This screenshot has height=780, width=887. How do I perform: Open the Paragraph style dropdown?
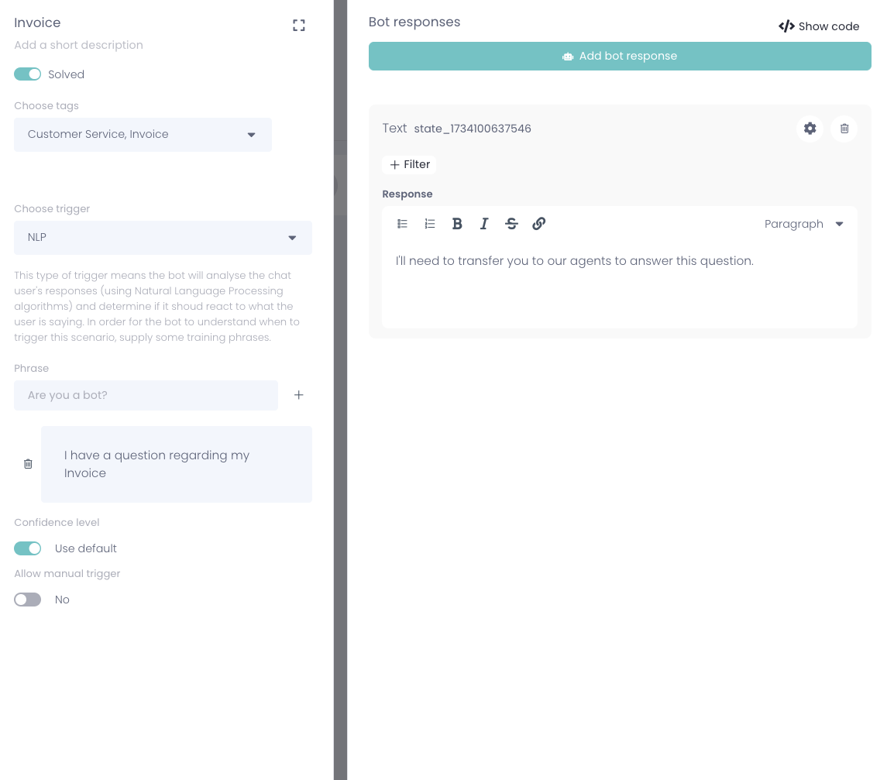803,224
